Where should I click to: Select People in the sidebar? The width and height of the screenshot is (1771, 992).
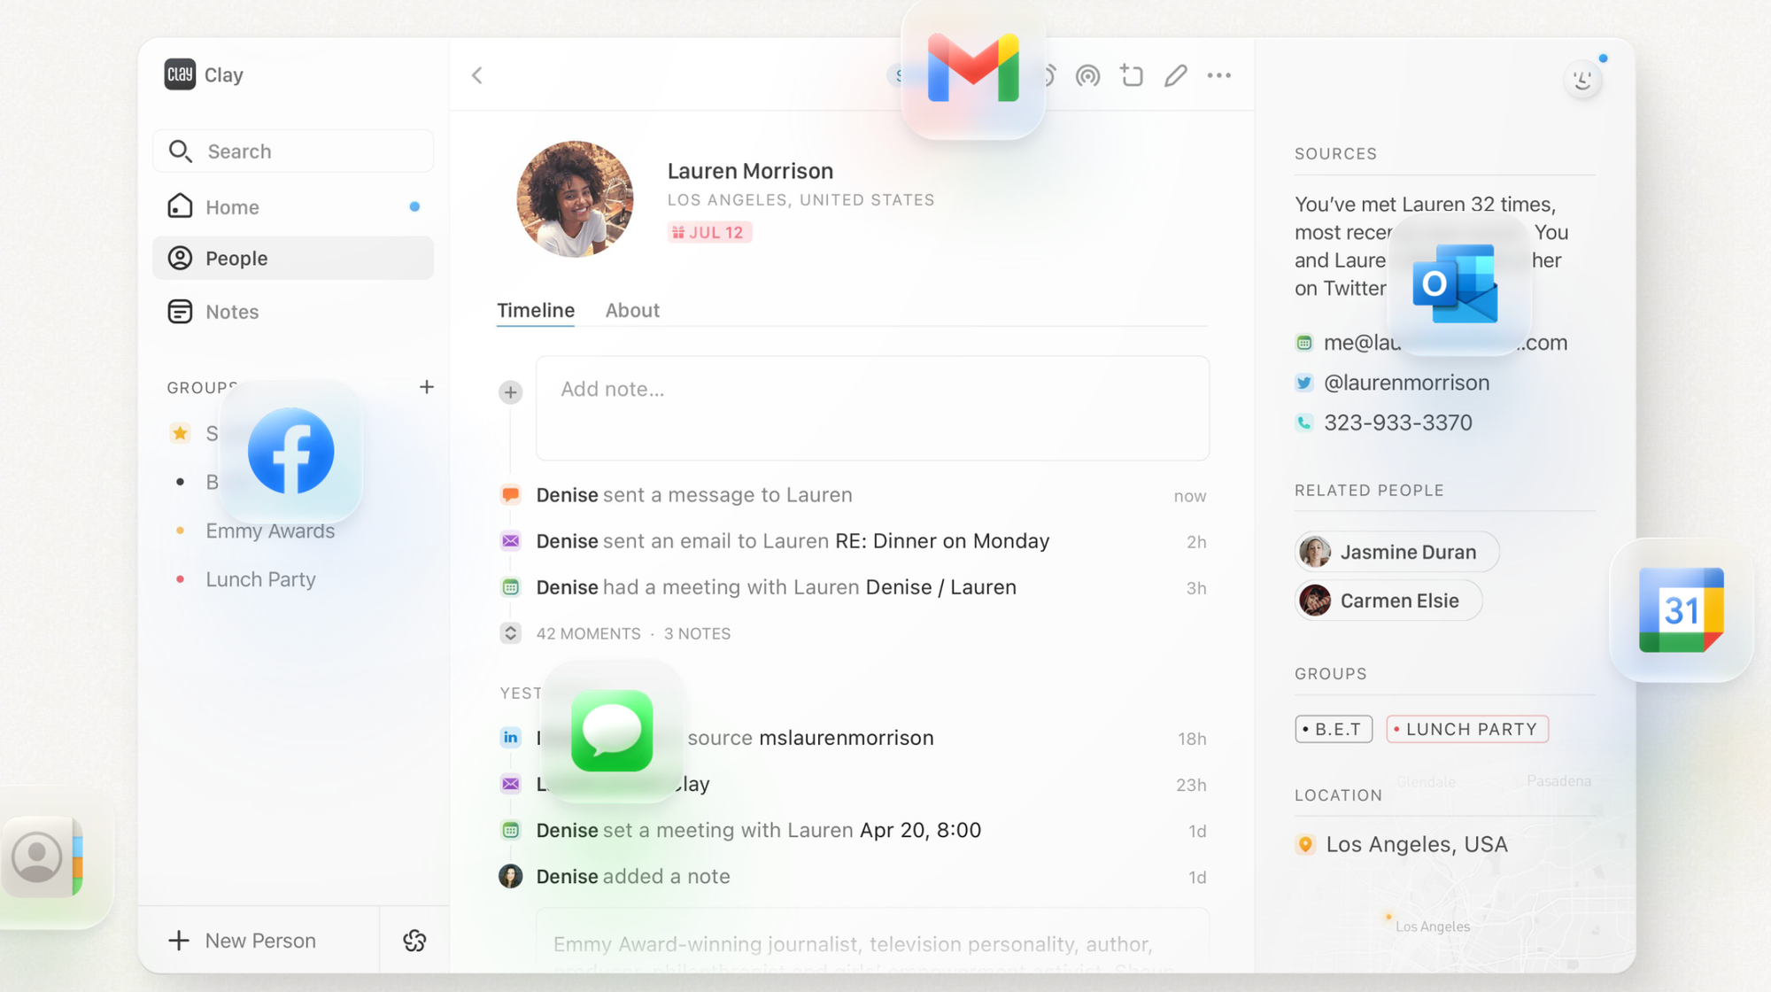293,259
